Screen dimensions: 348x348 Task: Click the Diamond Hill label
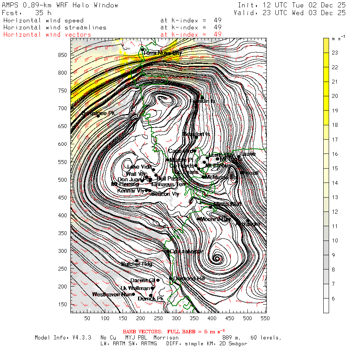(x=189, y=278)
